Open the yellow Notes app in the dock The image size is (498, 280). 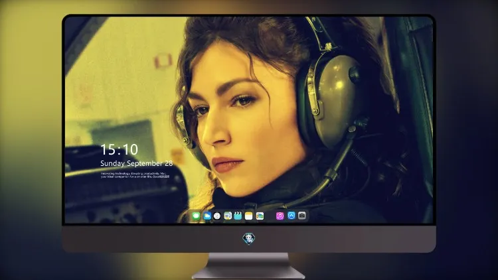click(x=249, y=216)
